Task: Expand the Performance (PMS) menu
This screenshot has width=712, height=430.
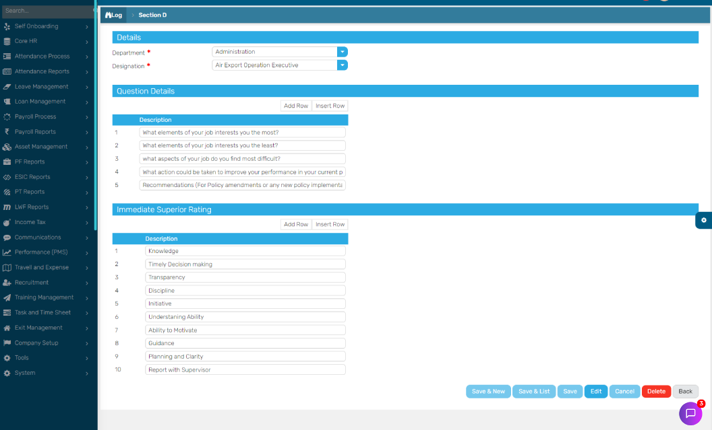Action: click(x=46, y=252)
